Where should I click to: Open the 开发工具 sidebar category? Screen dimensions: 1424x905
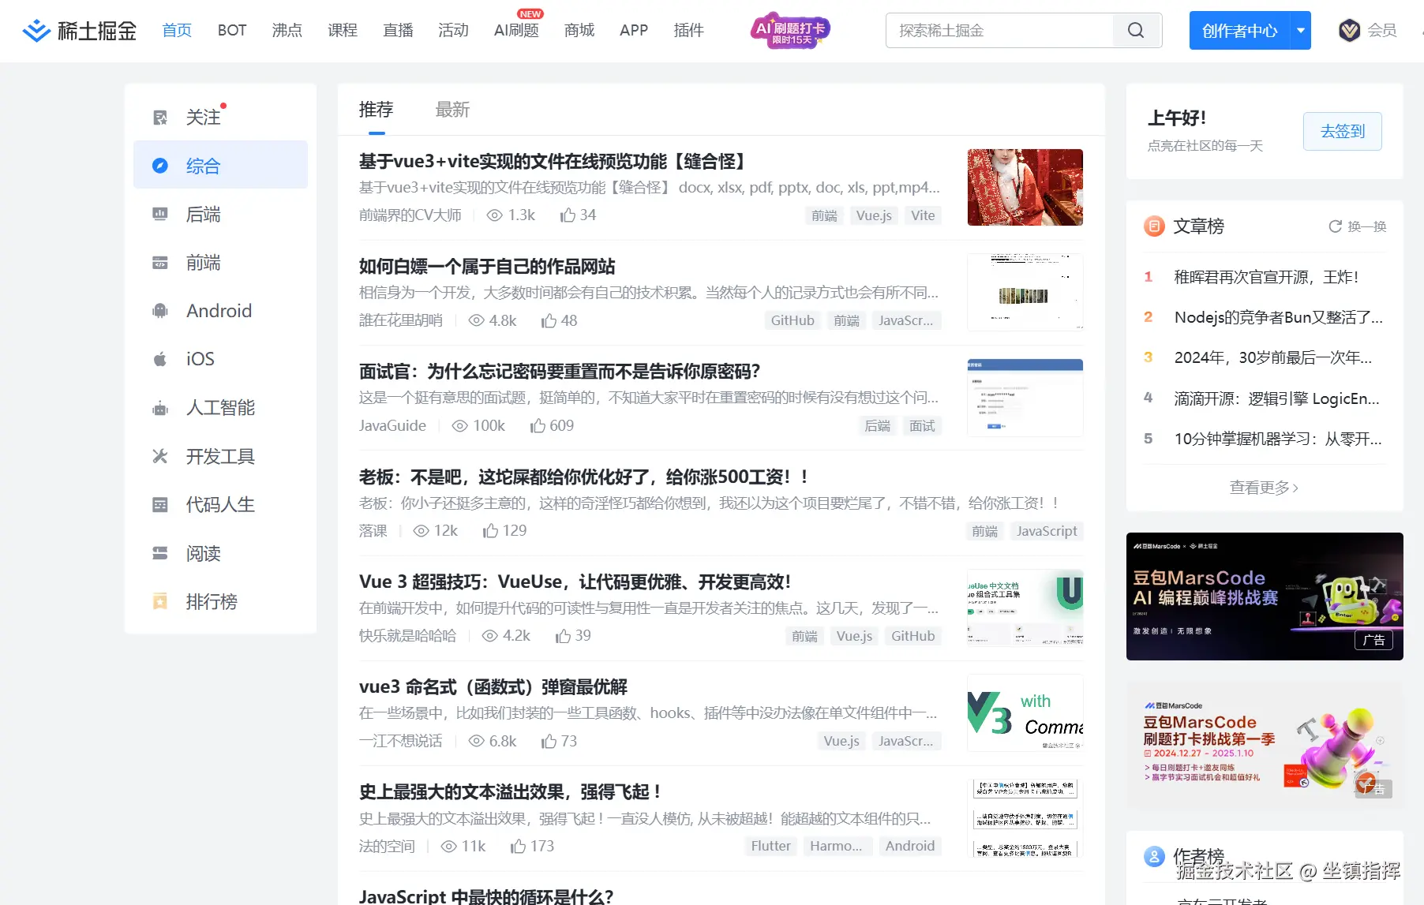220,456
